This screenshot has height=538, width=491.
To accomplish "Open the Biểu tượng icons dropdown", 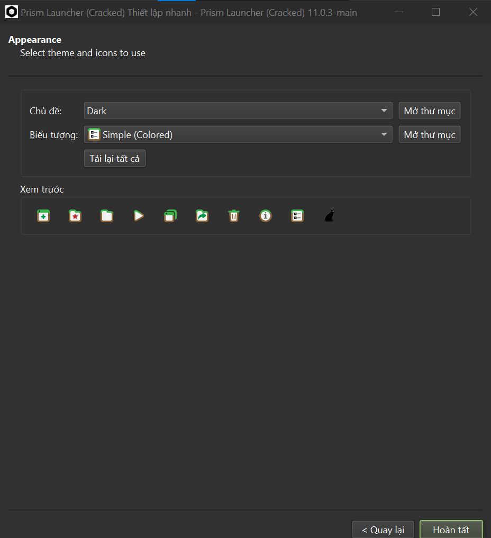I will (x=238, y=134).
